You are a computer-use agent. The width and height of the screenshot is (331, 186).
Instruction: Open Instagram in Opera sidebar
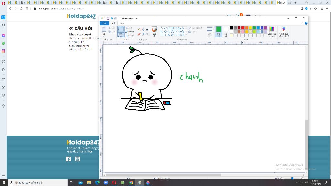click(x=3, y=51)
